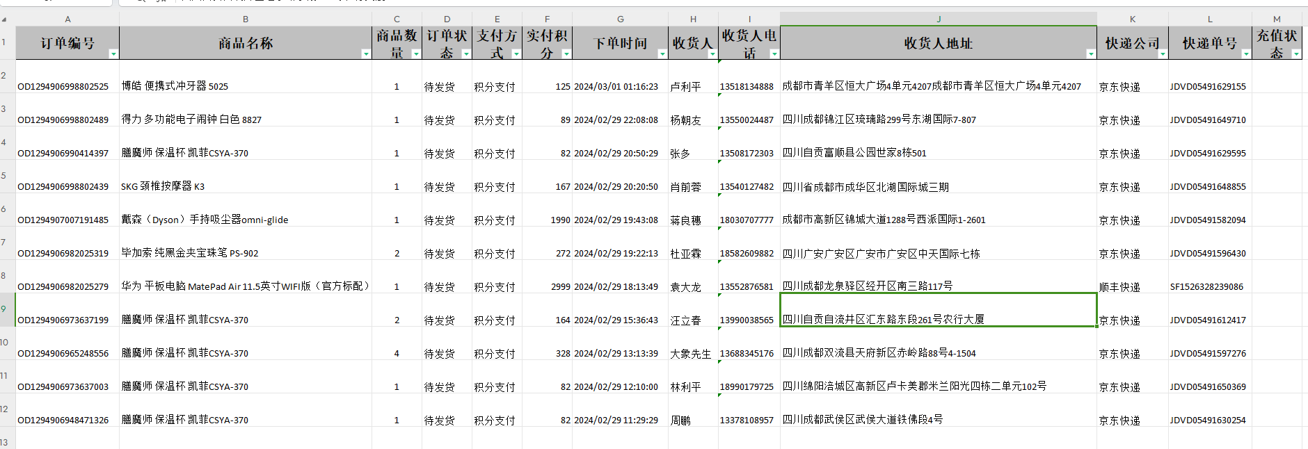
Task: Click points value 2999
Action: [560, 287]
